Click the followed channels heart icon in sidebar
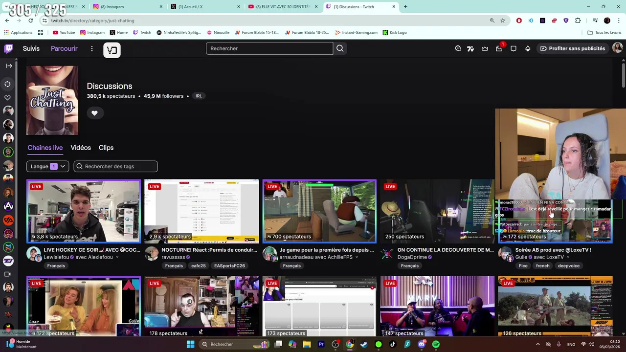The height and width of the screenshot is (352, 626). click(x=8, y=98)
